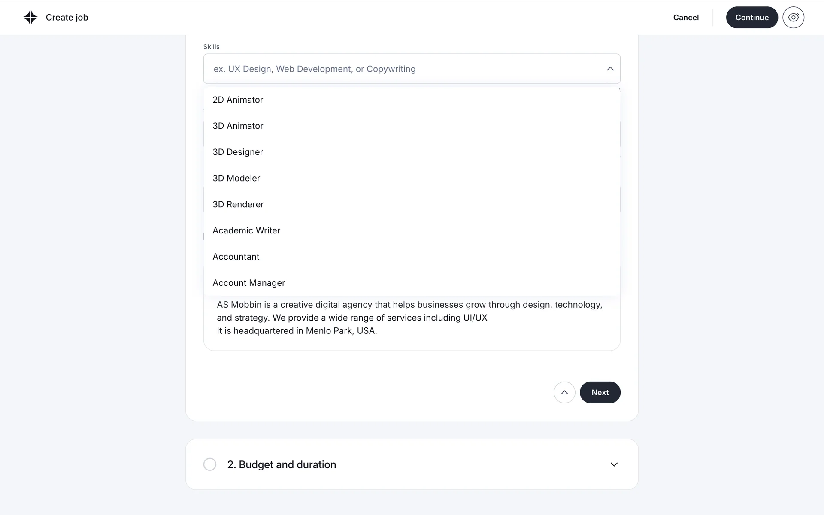Click the eye preview icon
The width and height of the screenshot is (824, 515).
tap(793, 18)
